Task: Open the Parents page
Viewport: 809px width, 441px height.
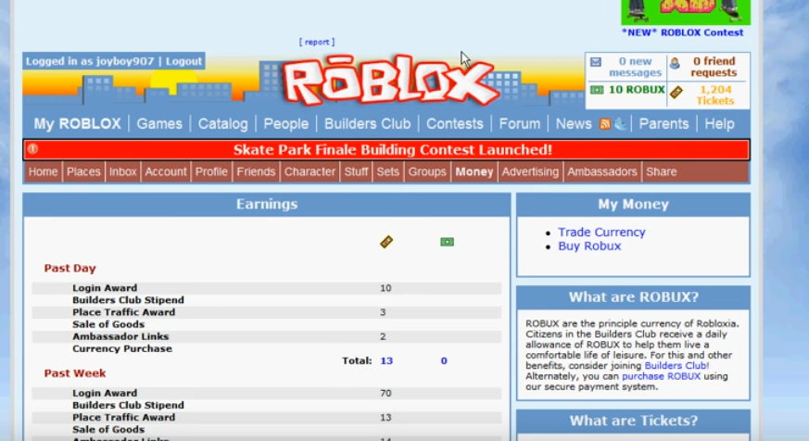Action: click(x=664, y=124)
